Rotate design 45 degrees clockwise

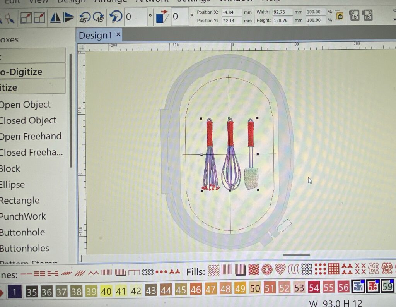(x=98, y=17)
